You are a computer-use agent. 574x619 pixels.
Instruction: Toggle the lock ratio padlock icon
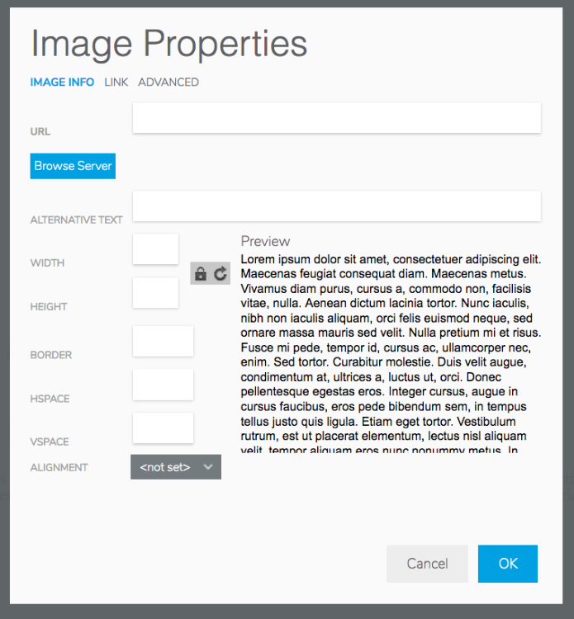coord(201,273)
